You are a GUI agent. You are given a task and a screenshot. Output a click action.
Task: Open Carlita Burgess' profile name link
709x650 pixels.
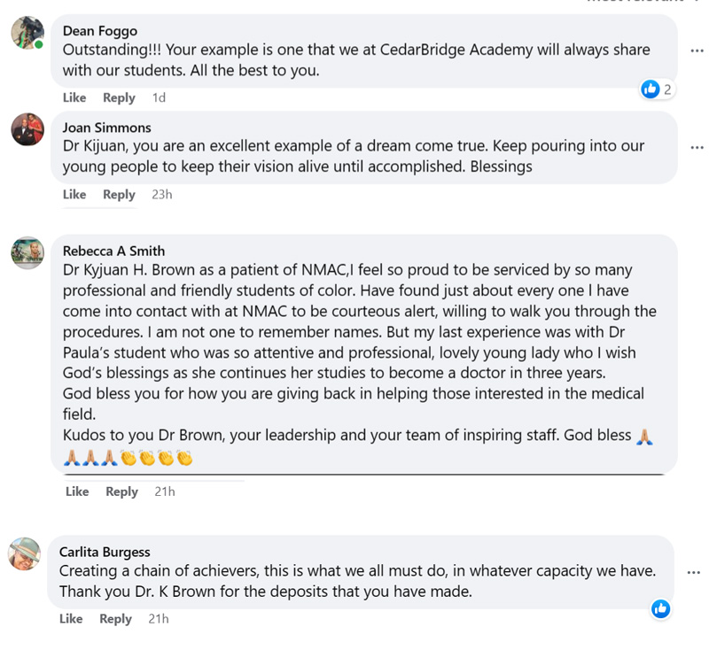point(105,552)
